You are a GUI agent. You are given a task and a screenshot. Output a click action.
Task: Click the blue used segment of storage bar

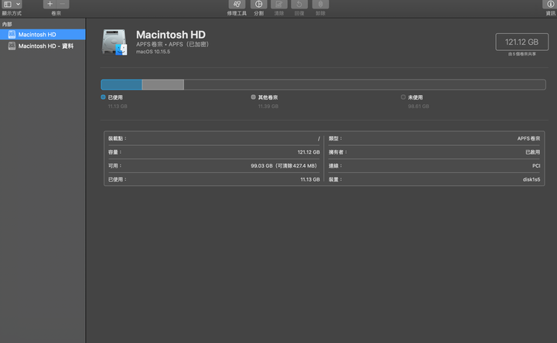coord(121,84)
